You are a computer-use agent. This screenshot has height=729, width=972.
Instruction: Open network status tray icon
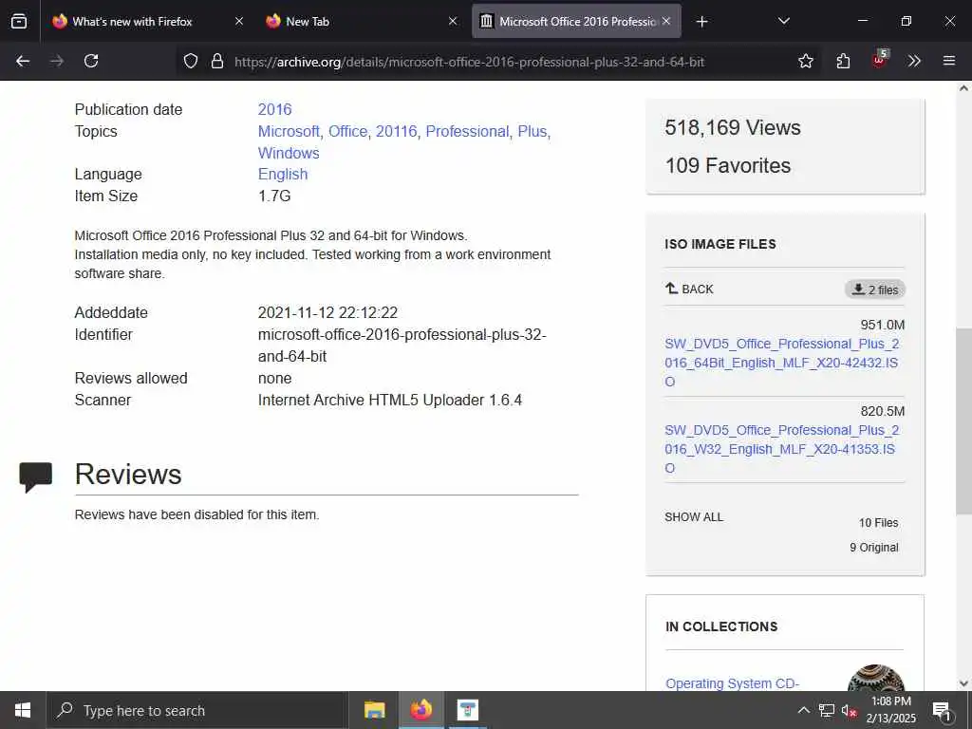pyautogui.click(x=827, y=710)
